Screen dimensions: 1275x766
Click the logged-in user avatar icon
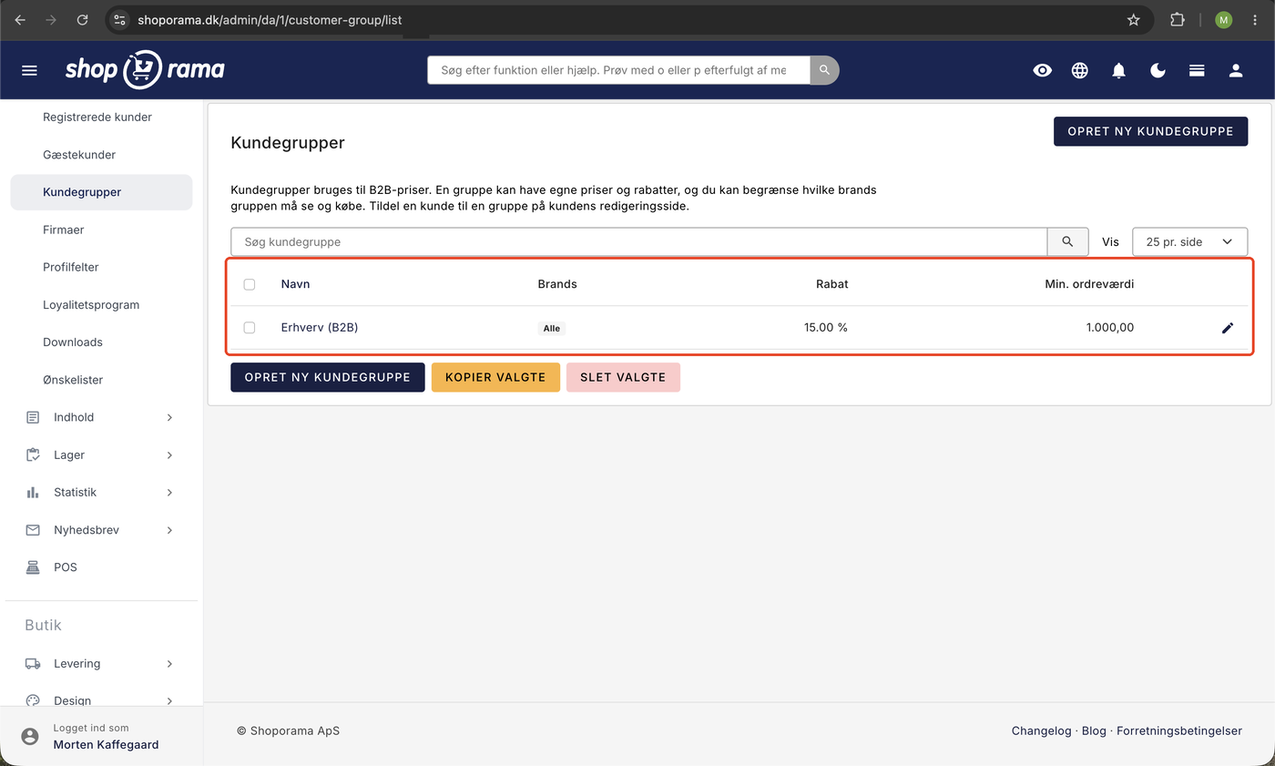(31, 736)
